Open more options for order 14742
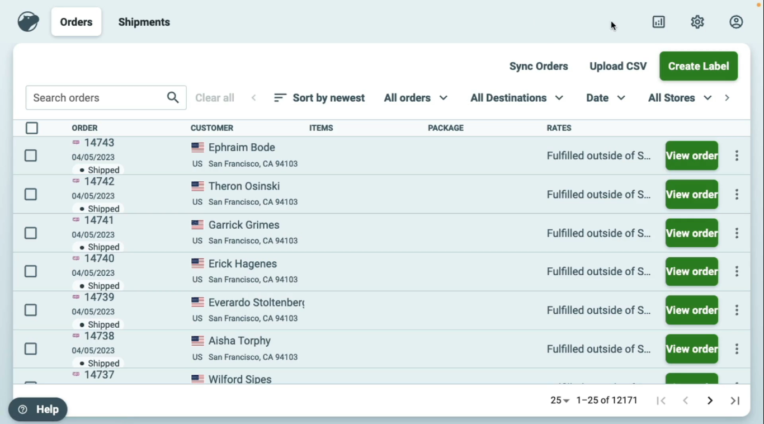 pos(737,194)
